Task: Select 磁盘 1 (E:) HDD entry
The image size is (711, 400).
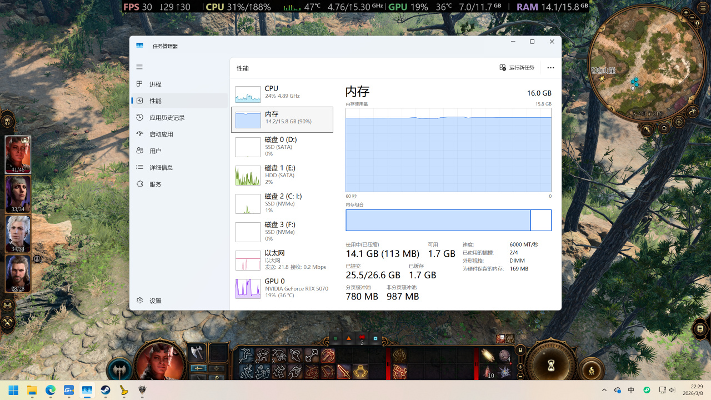Action: (x=282, y=175)
